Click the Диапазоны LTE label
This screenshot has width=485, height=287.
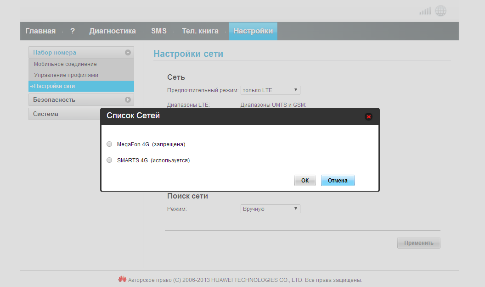coord(188,105)
